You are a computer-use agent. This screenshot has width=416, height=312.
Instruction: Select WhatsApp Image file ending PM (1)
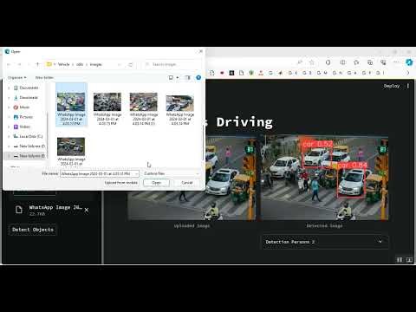pyautogui.click(x=144, y=108)
